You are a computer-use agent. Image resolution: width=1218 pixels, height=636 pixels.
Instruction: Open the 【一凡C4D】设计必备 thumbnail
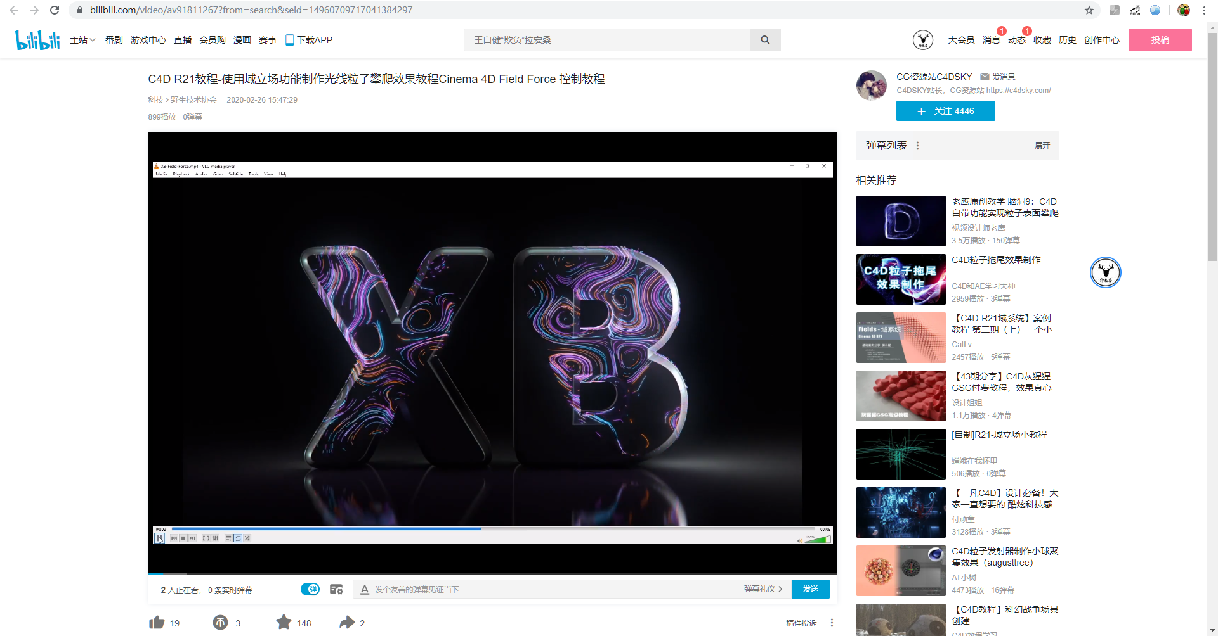click(901, 512)
